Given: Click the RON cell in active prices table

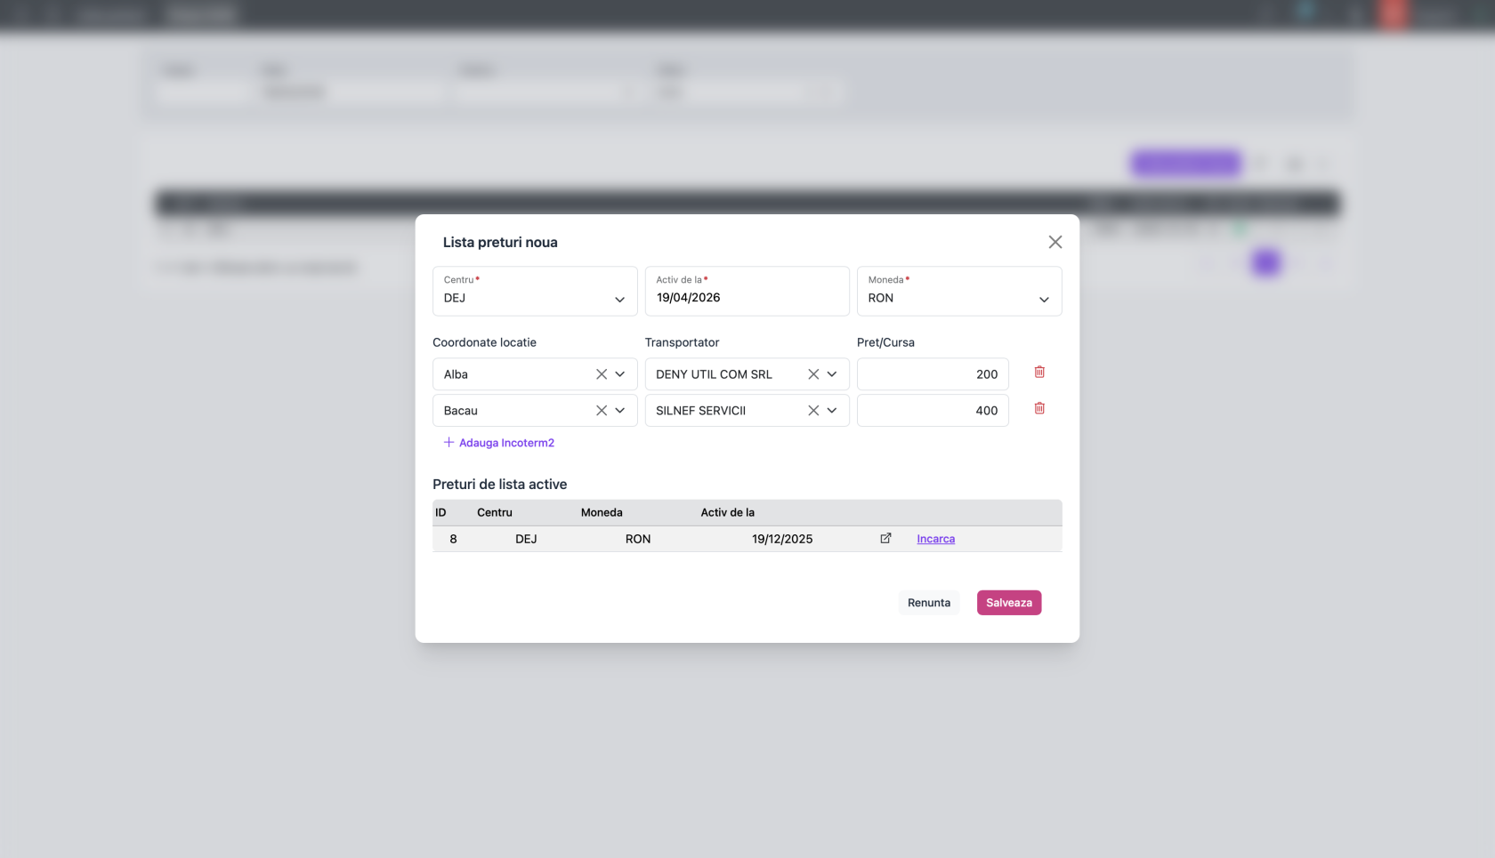Looking at the screenshot, I should pyautogui.click(x=638, y=539).
